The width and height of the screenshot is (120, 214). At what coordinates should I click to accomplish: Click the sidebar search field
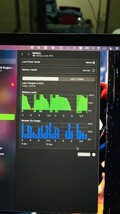pyautogui.click(x=8, y=61)
